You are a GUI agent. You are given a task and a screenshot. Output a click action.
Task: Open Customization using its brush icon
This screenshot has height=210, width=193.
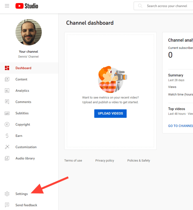point(7,147)
